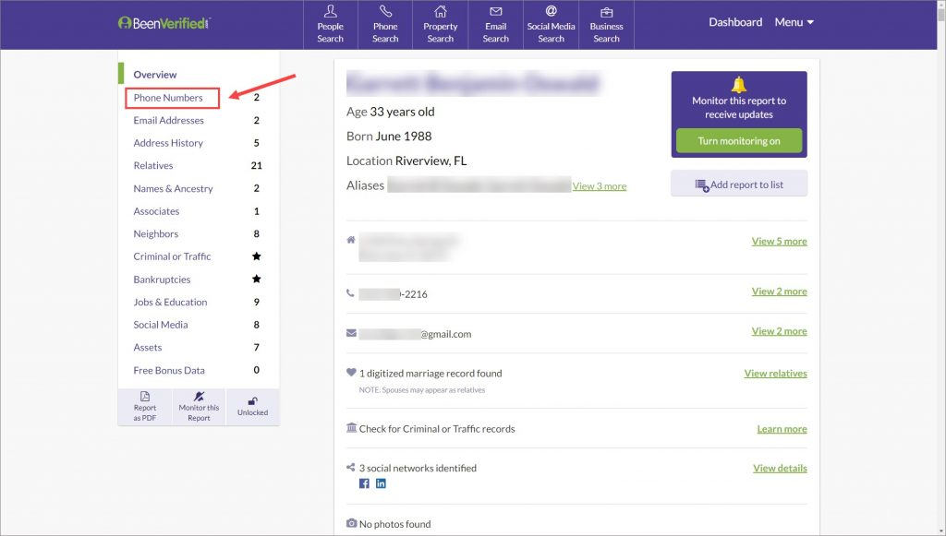This screenshot has width=946, height=536.
Task: Click the Relatives count 21
Action: [257, 166]
